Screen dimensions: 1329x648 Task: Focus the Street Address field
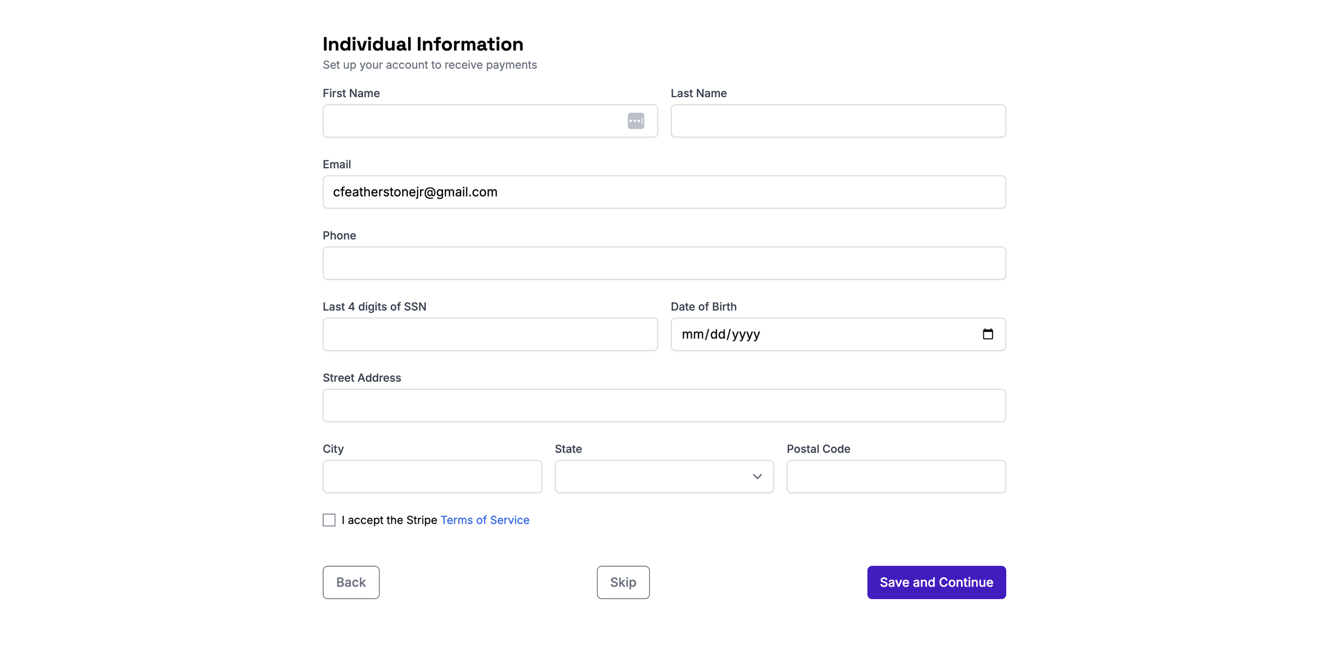664,405
